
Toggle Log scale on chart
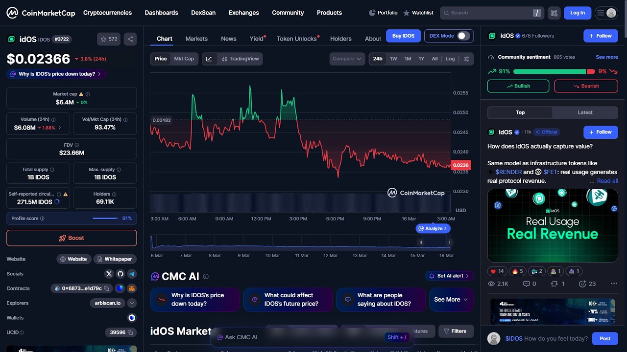450,59
